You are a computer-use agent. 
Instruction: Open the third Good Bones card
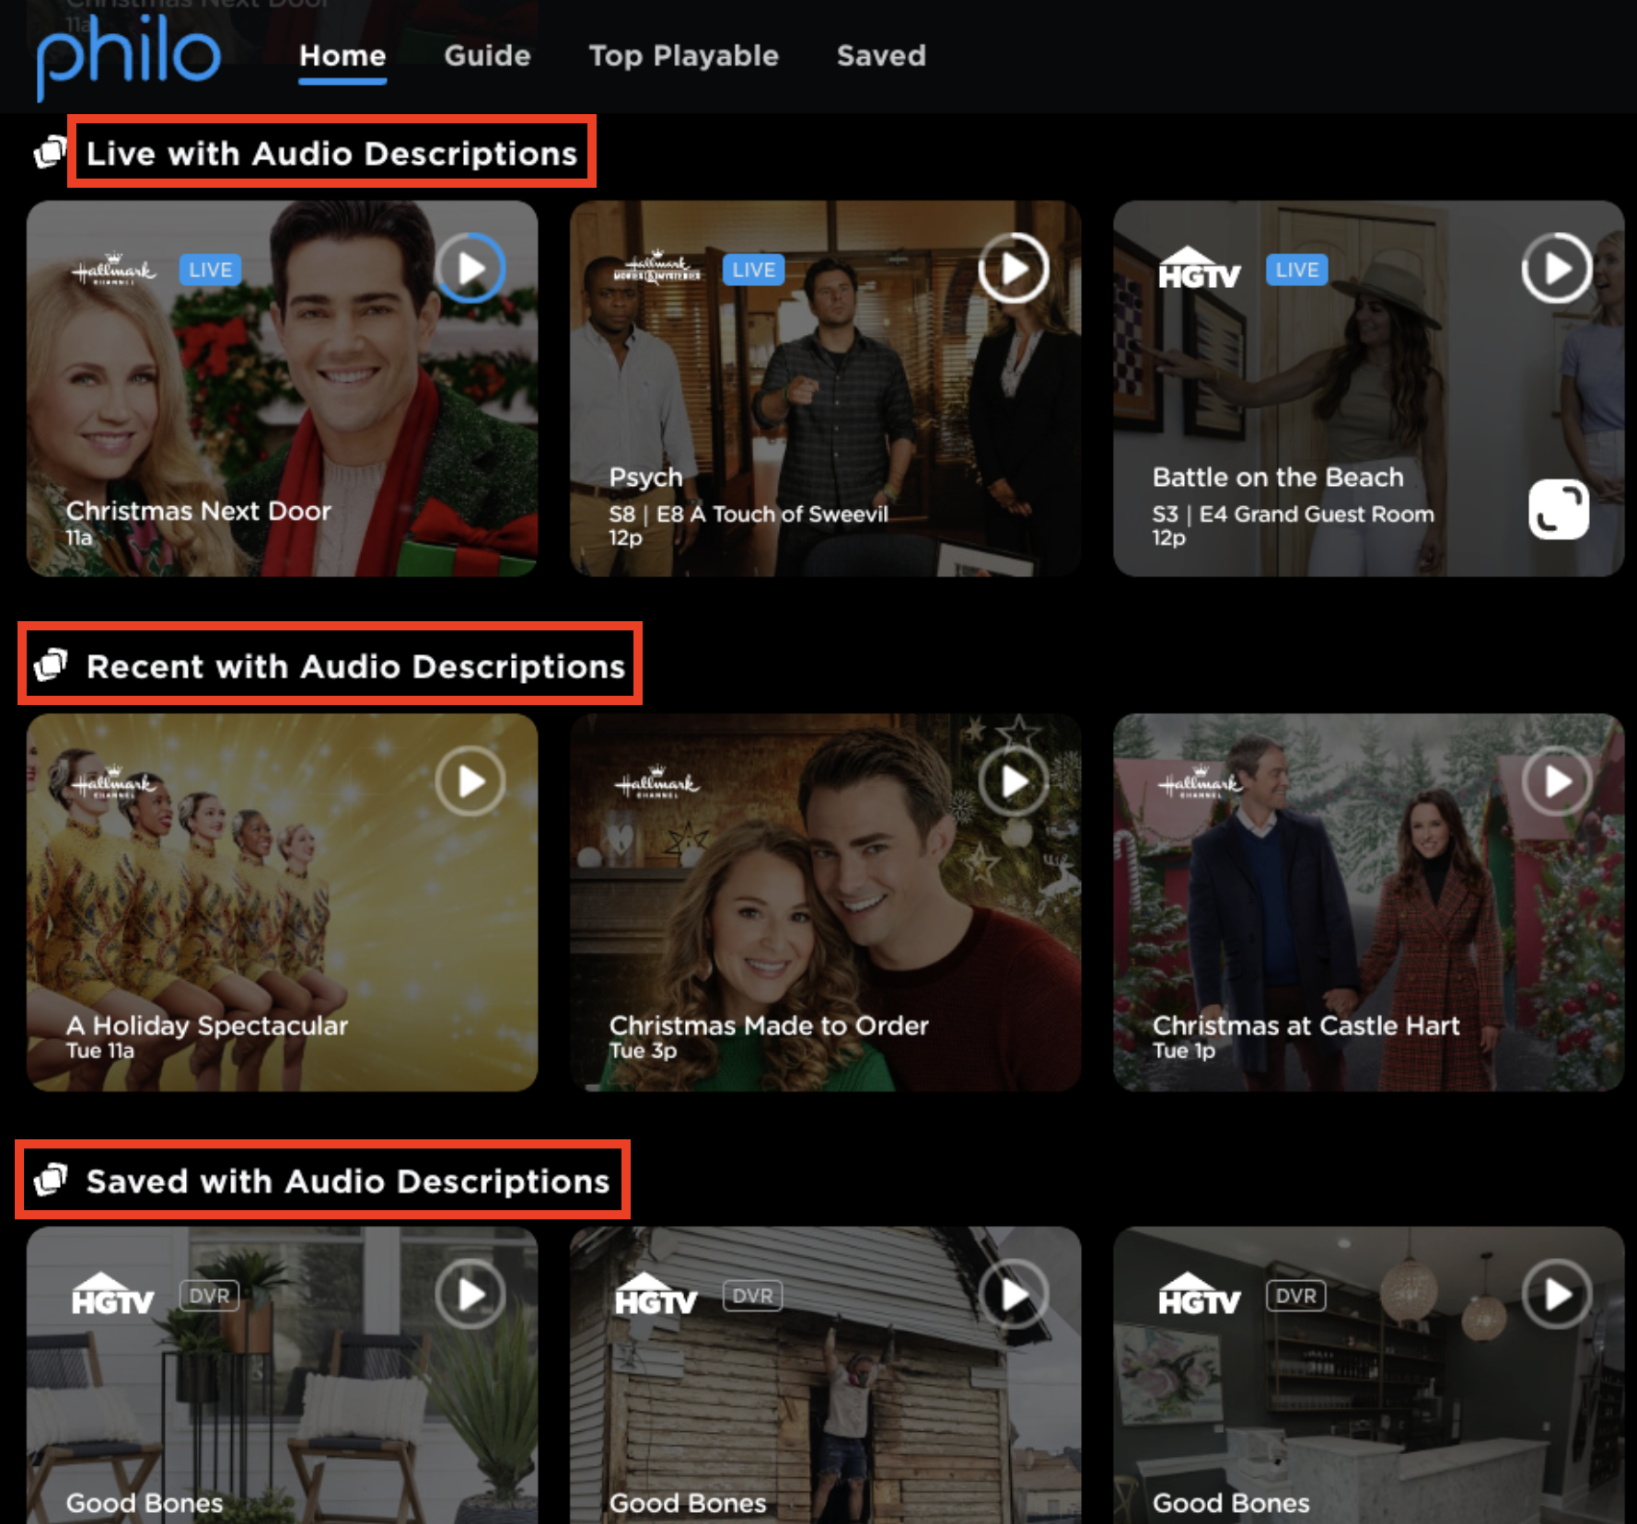tap(1368, 1375)
